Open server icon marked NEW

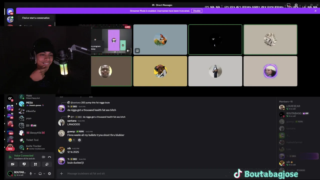coord(10,147)
